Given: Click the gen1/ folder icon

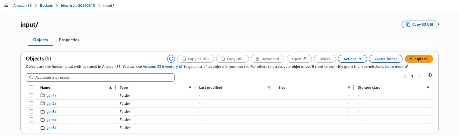Looking at the screenshot, I should [43, 95].
